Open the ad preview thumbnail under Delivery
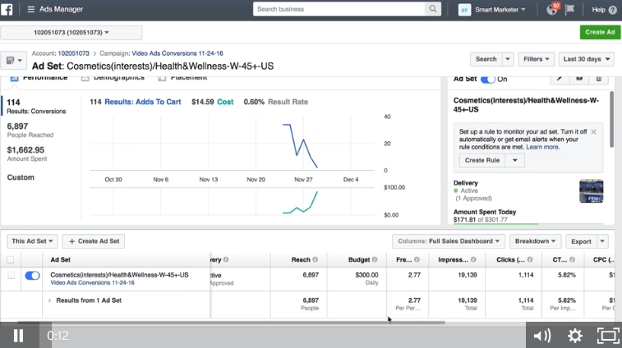 point(591,191)
